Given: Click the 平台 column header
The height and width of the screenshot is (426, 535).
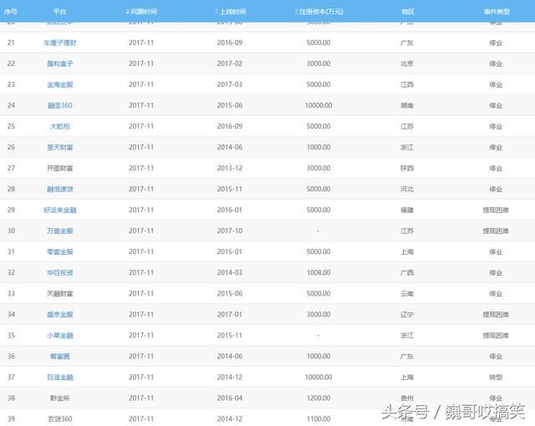Looking at the screenshot, I should pyautogui.click(x=59, y=12).
